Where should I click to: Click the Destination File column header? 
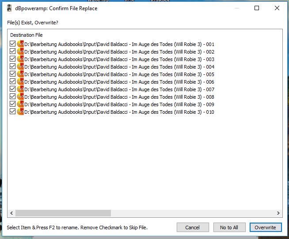pyautogui.click(x=27, y=35)
